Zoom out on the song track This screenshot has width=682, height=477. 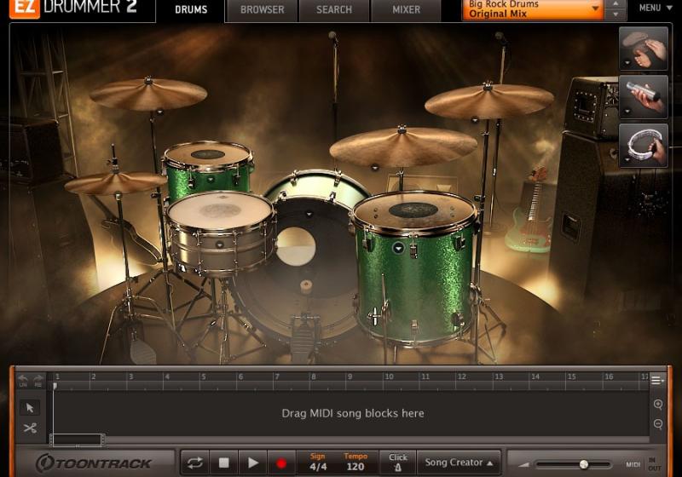[x=658, y=424]
